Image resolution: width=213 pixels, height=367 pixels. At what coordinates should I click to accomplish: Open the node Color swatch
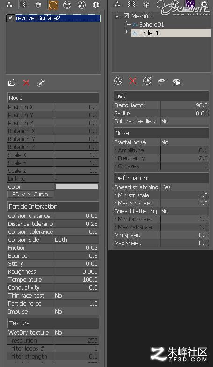coord(77,187)
